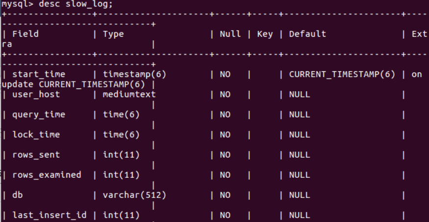
Task: Click the last_insert_id field name
Action: [49, 215]
